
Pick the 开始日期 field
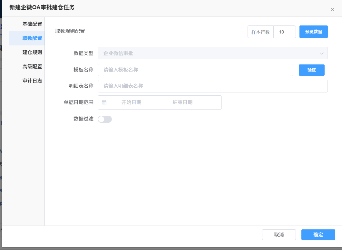coord(131,102)
